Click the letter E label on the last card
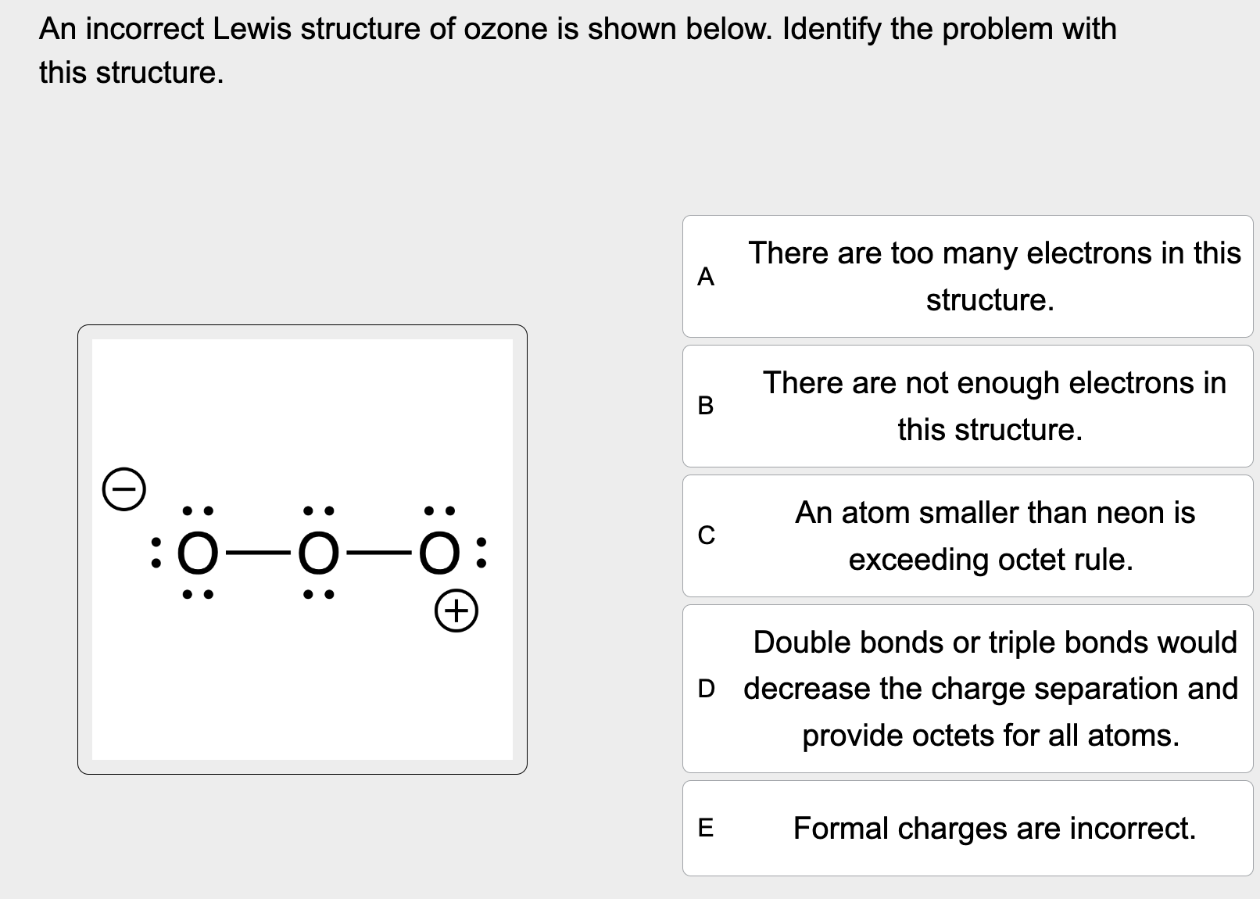 click(x=707, y=829)
